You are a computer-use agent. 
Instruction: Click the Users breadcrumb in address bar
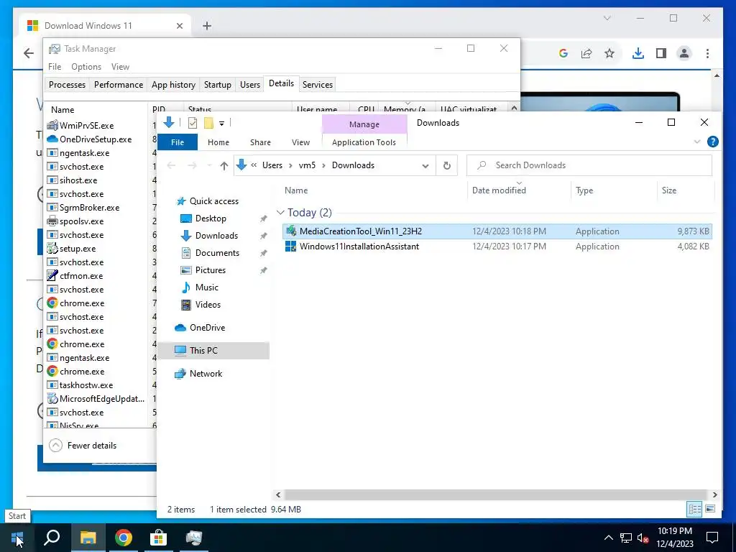[272, 165]
